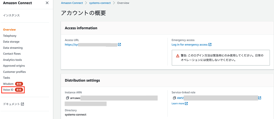Click the Distribution settings section heading

(x=82, y=80)
